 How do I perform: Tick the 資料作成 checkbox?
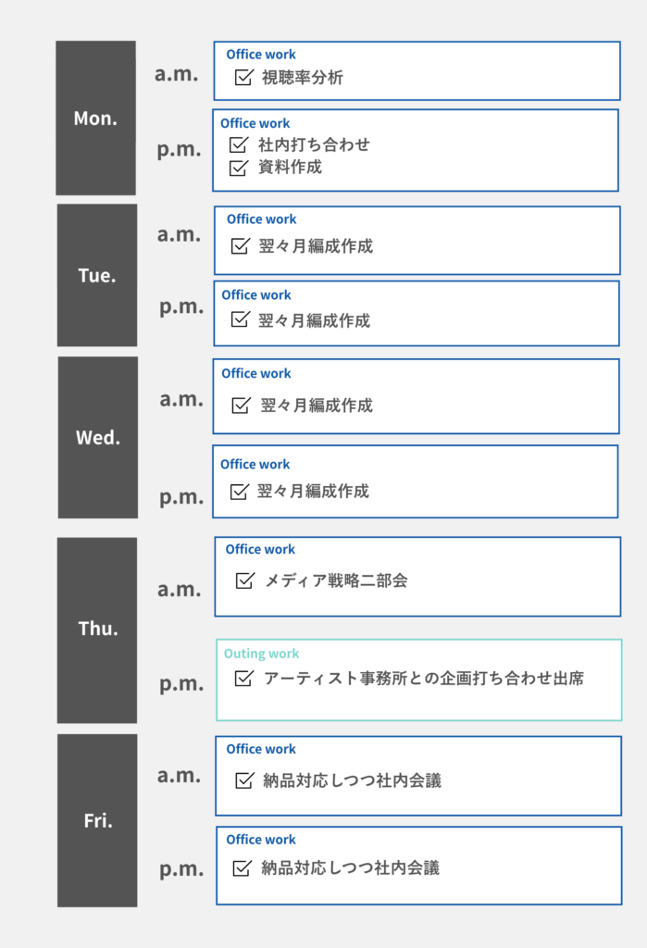pos(238,168)
